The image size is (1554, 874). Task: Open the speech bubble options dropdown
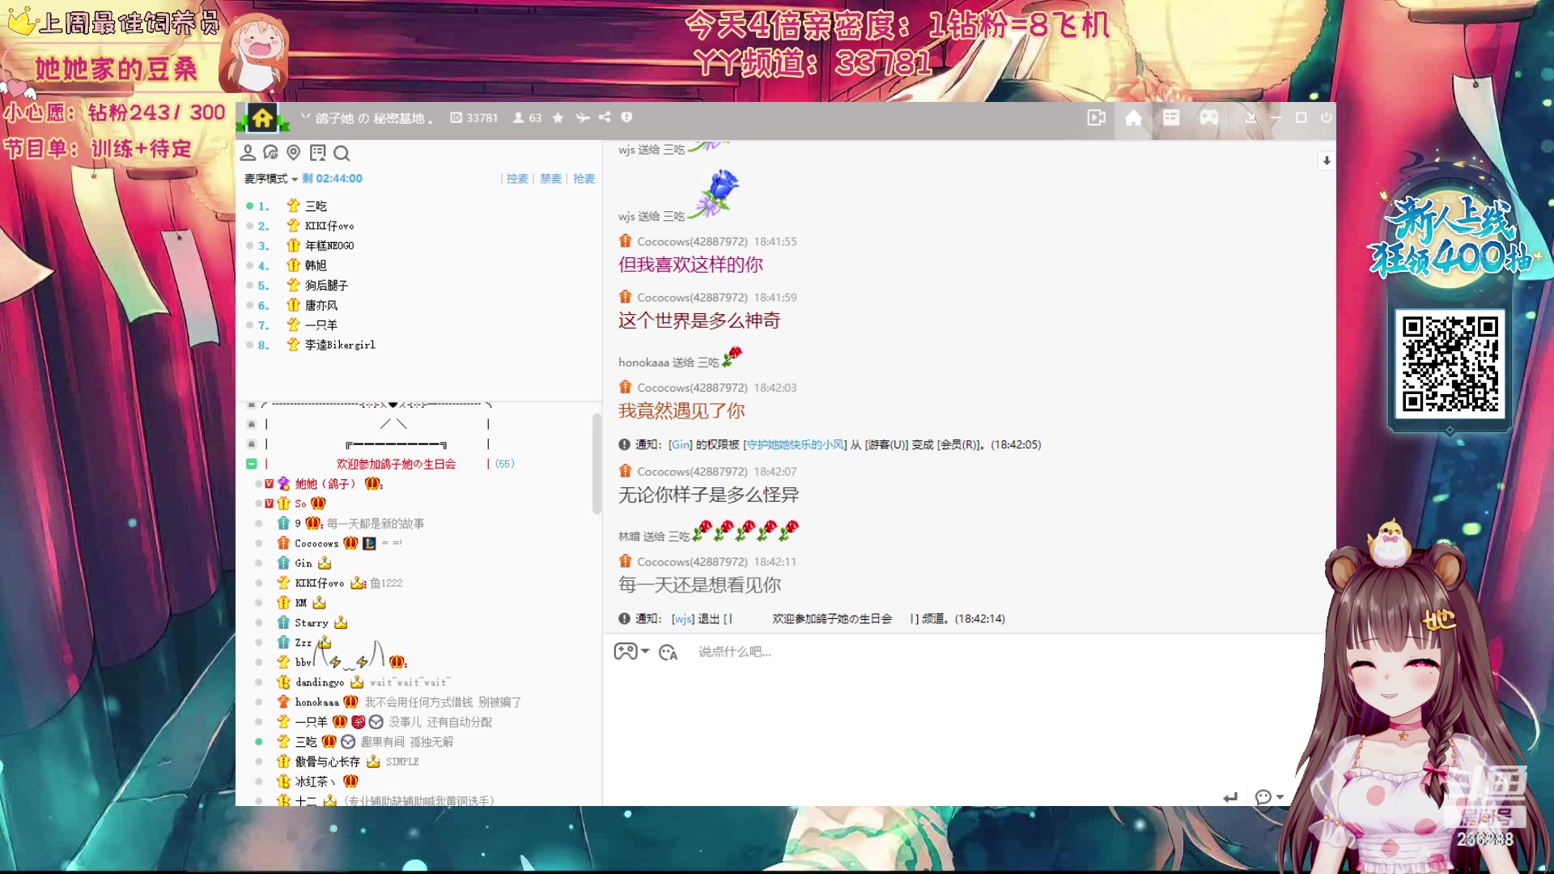pos(1269,797)
